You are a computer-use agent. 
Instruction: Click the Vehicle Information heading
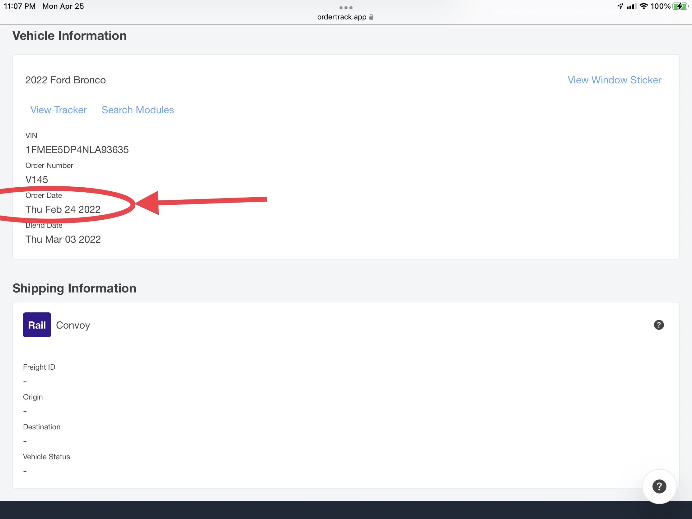coord(69,36)
